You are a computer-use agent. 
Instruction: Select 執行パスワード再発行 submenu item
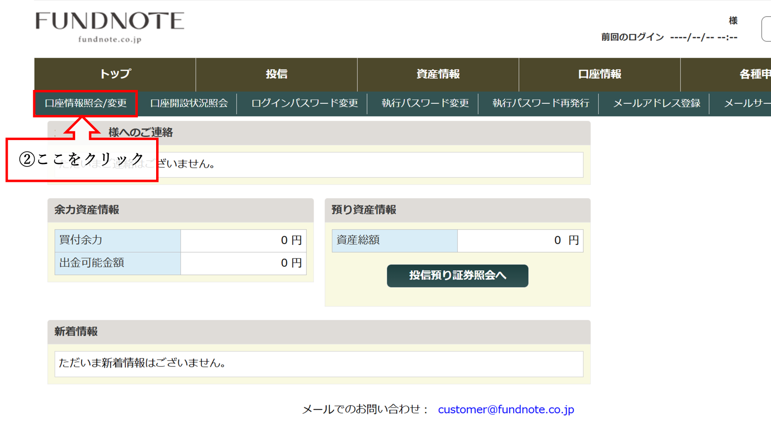point(541,103)
